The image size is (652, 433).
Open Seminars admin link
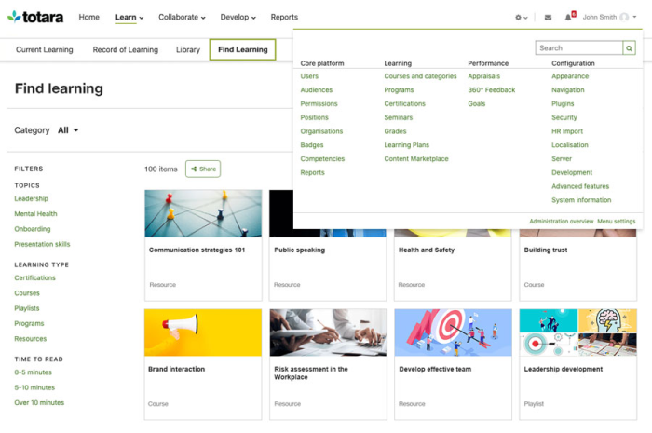click(399, 117)
